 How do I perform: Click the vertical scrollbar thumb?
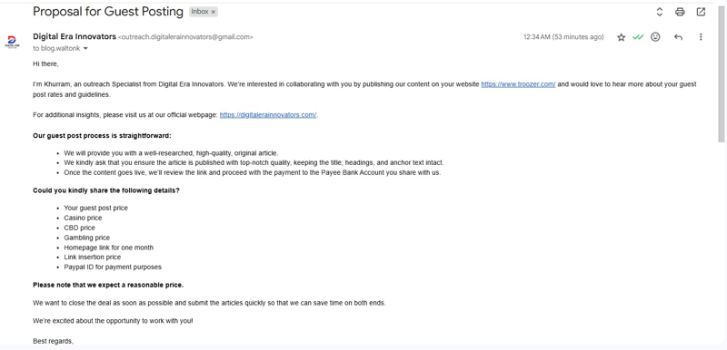point(721,74)
